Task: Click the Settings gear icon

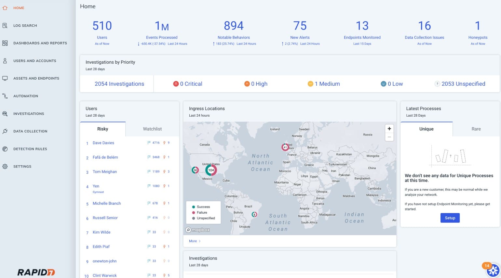Action: coord(5,166)
